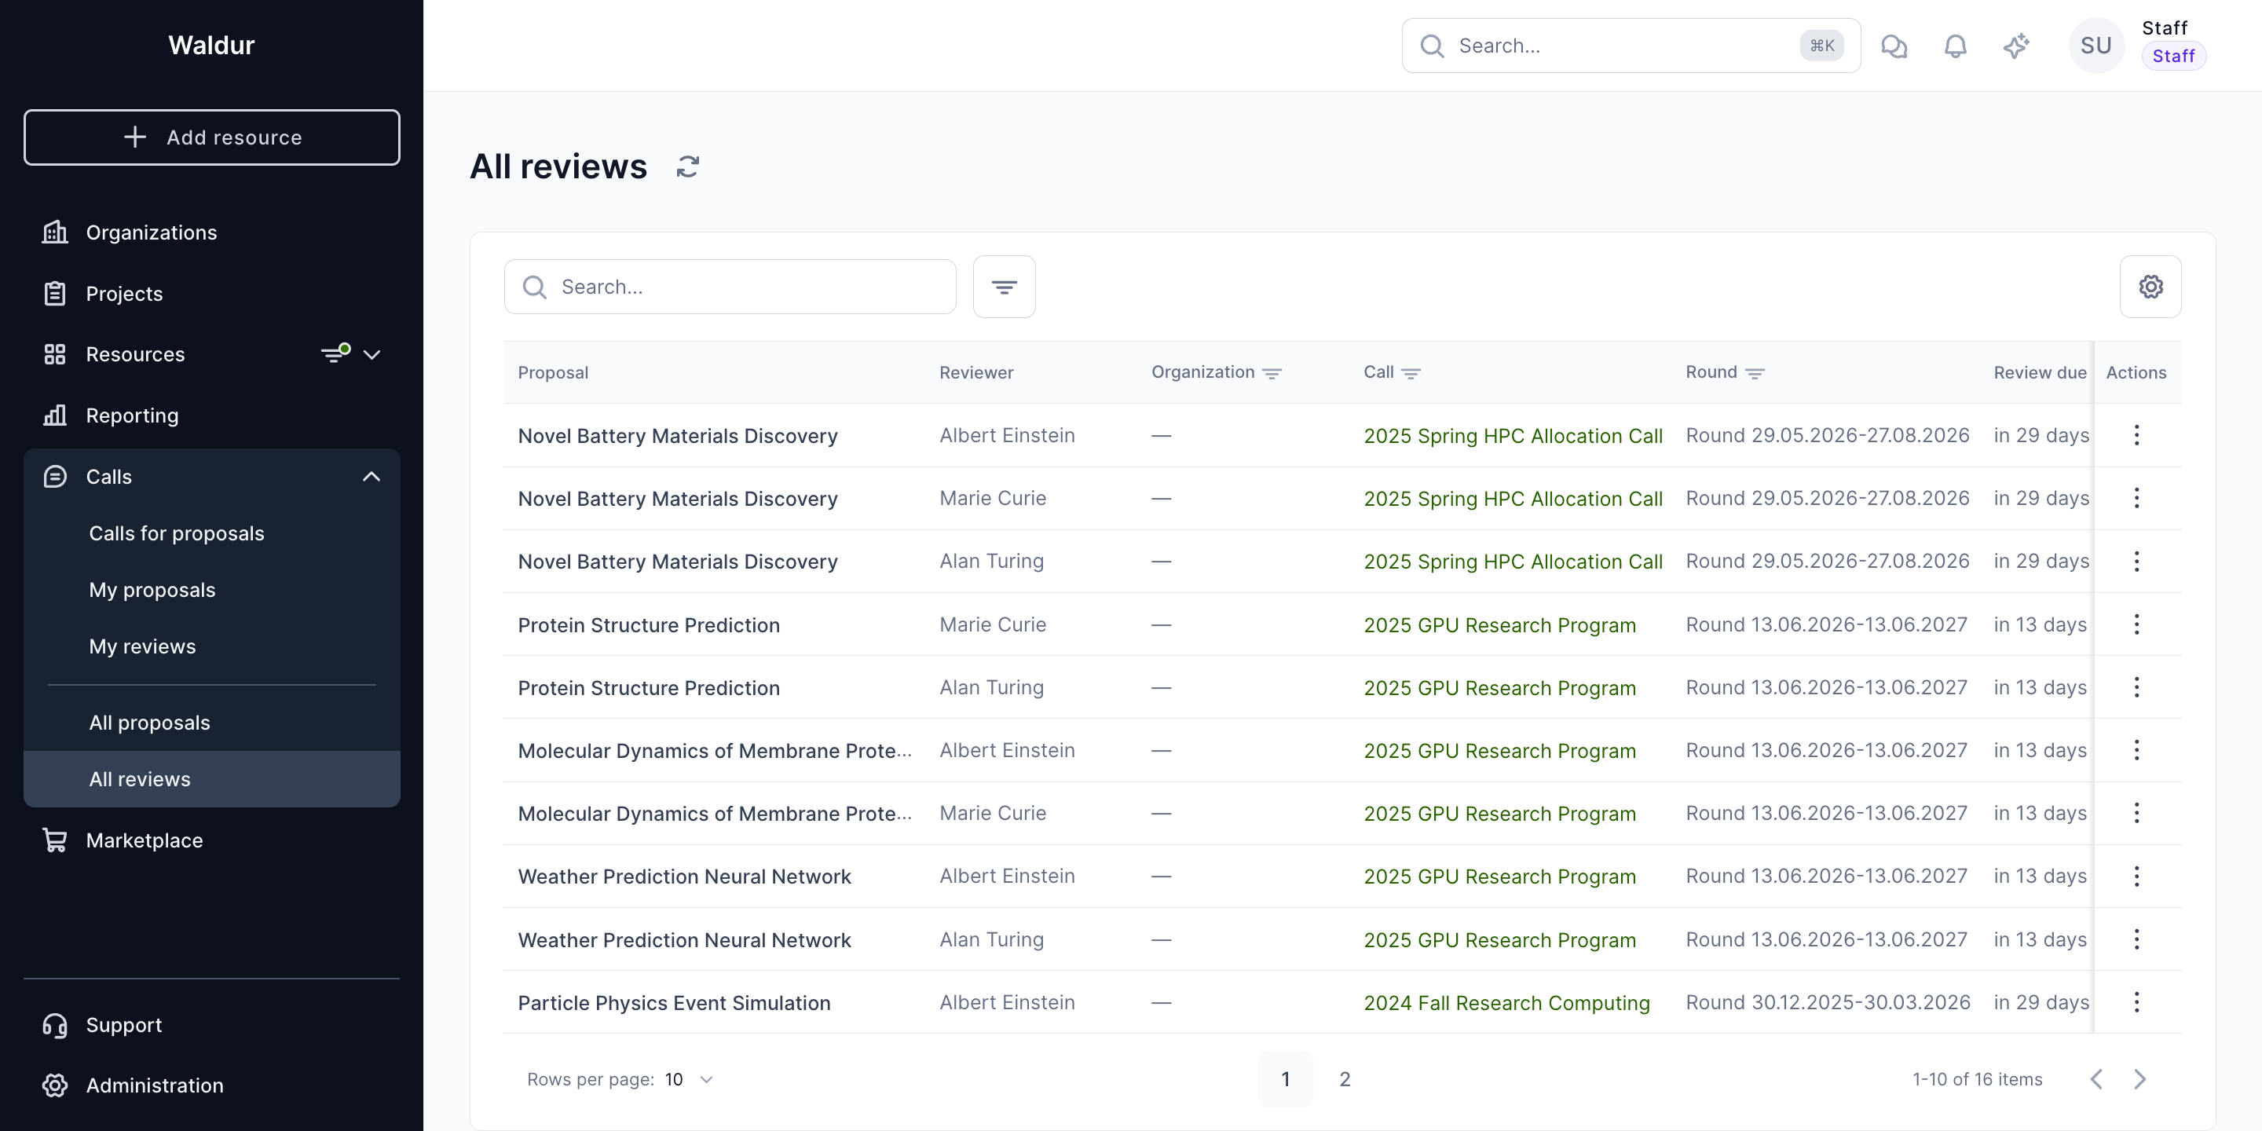The width and height of the screenshot is (2262, 1131).
Task: Select page 1 in pagination
Action: (x=1285, y=1079)
